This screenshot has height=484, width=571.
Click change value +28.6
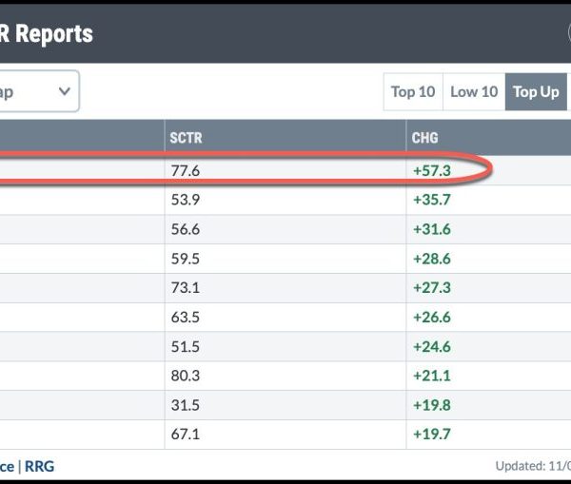[432, 259]
